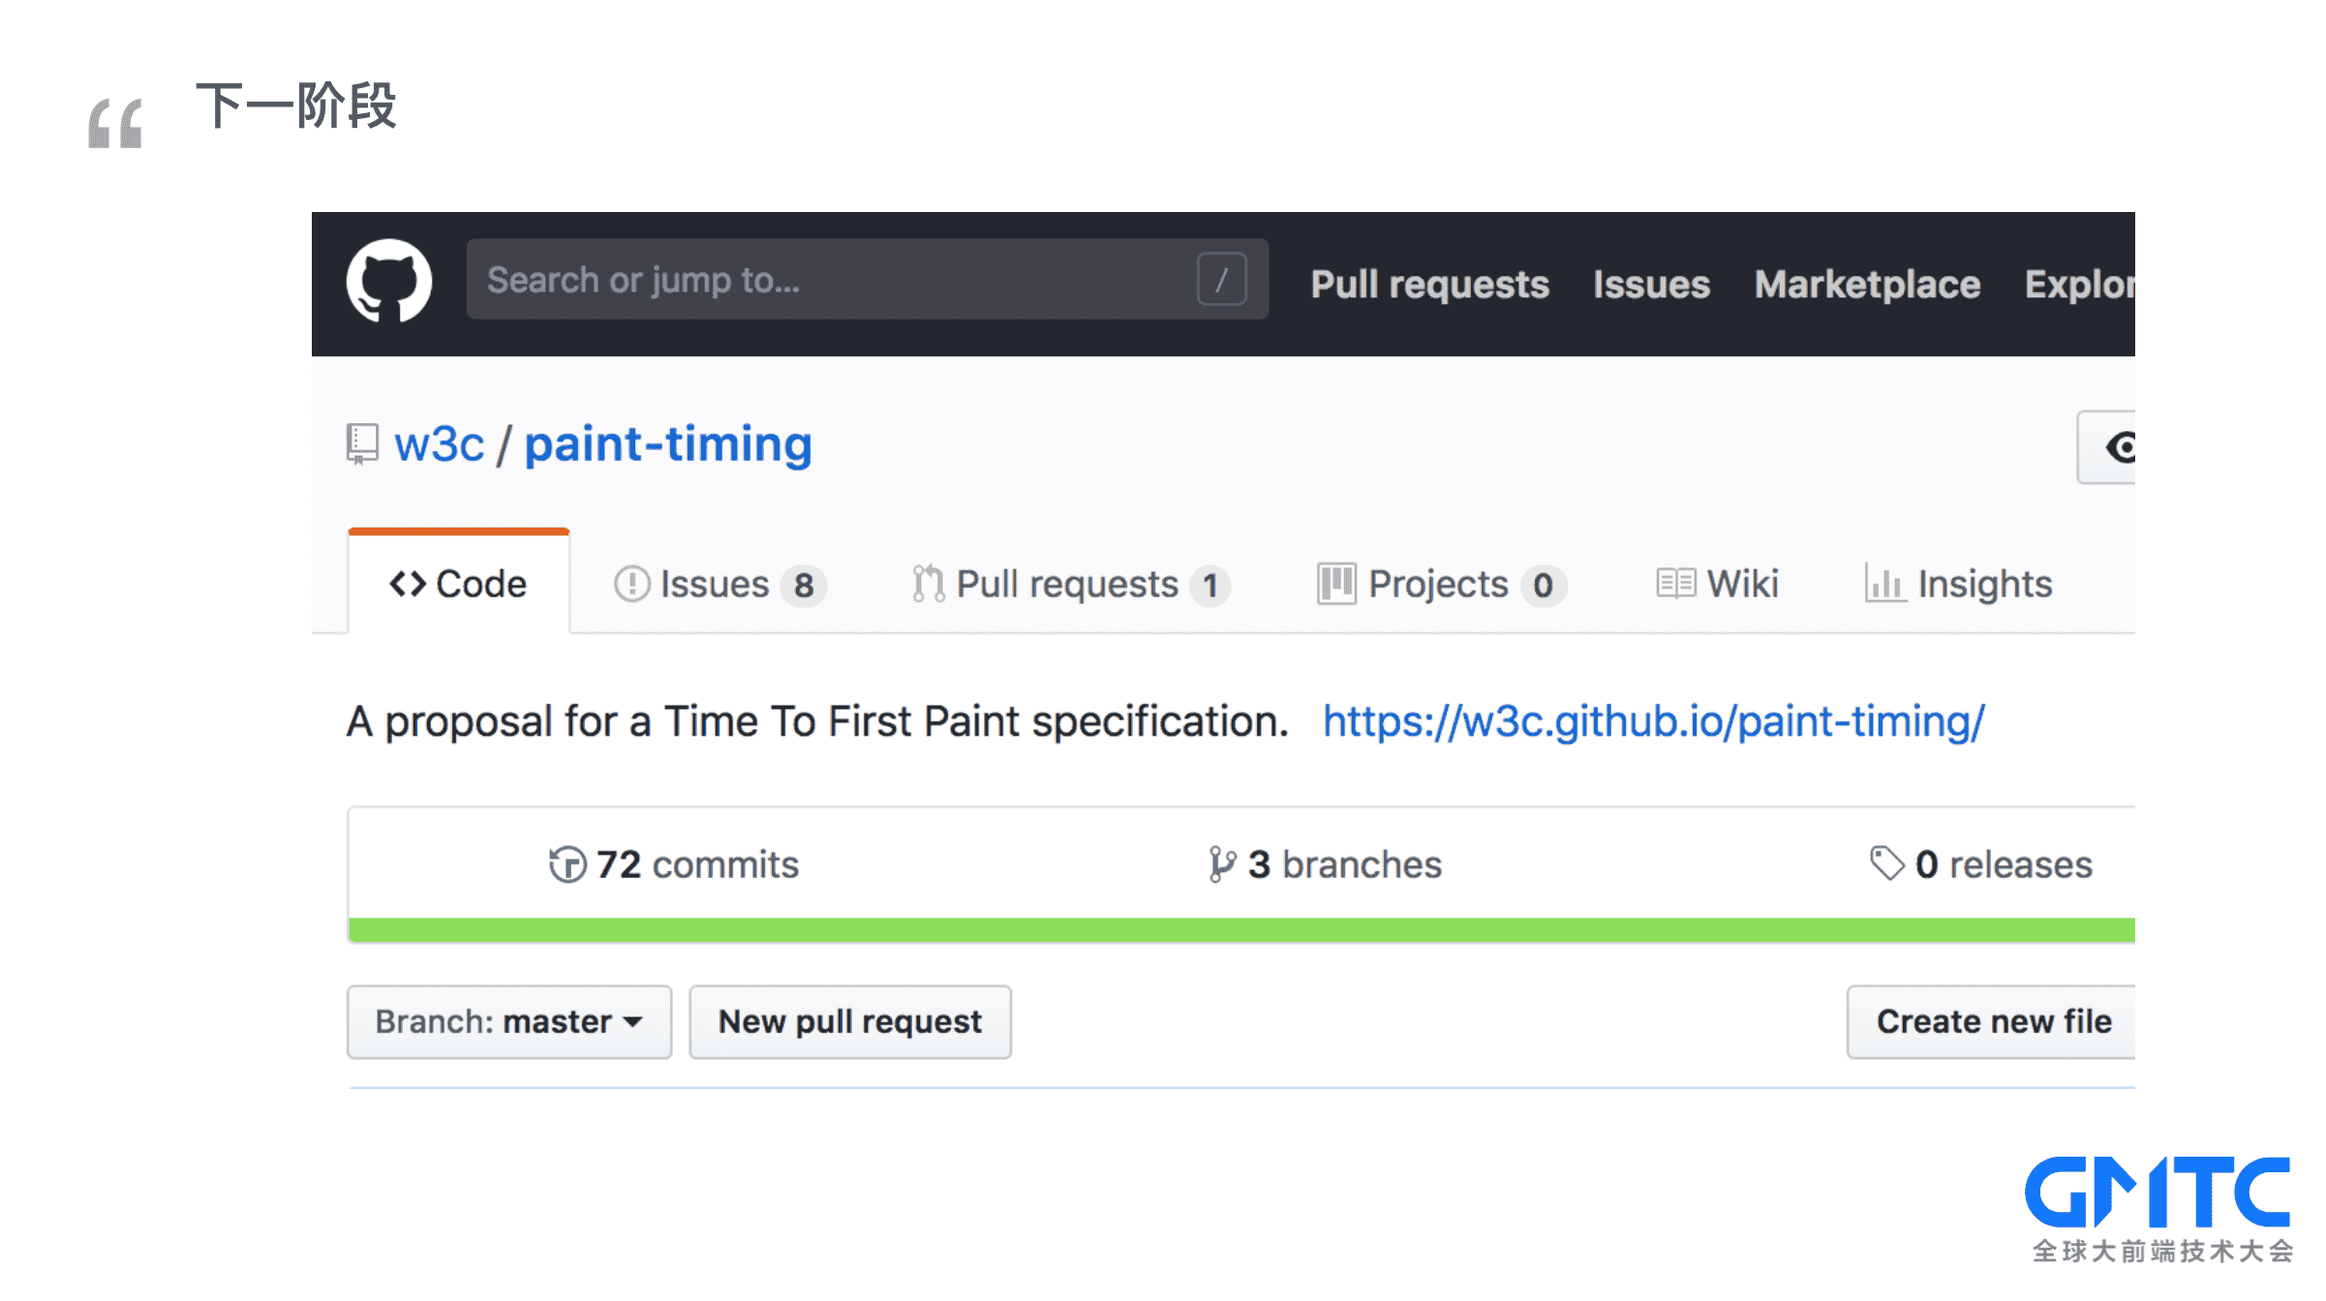Open the Branch: master dropdown
Image resolution: width=2326 pixels, height=1301 pixels.
tap(509, 1022)
